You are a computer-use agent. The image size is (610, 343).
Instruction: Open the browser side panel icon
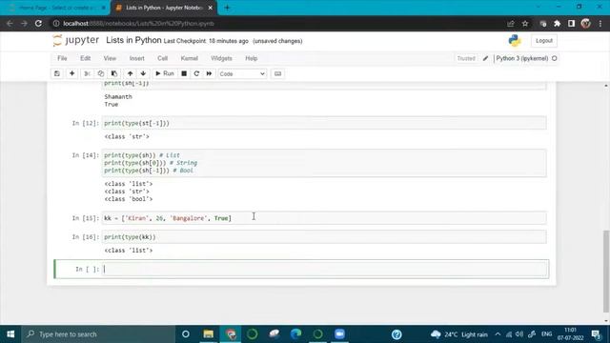tap(571, 24)
